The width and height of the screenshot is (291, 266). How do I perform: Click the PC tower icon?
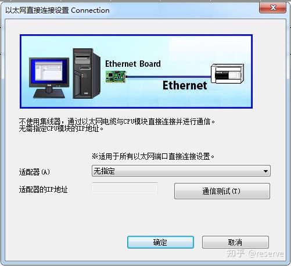[x=87, y=74]
